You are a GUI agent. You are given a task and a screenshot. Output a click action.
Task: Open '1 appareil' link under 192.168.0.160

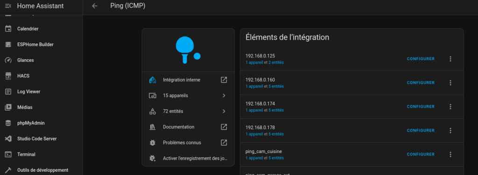(x=254, y=86)
